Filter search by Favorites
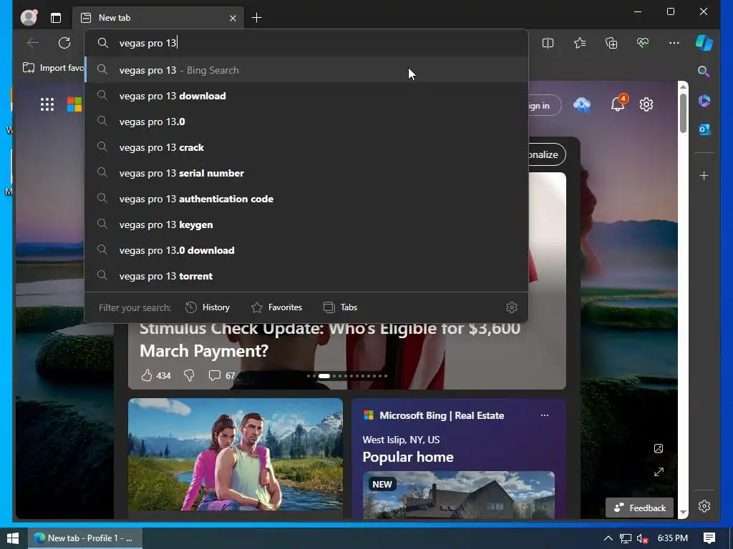 click(277, 307)
